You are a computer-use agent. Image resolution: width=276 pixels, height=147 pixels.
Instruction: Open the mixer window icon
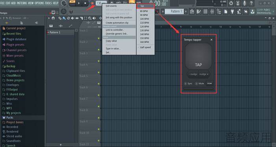coord(212,12)
